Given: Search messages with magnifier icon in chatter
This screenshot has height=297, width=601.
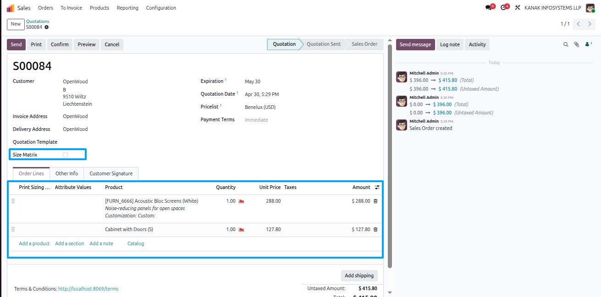Looking at the screenshot, I should tap(566, 44).
